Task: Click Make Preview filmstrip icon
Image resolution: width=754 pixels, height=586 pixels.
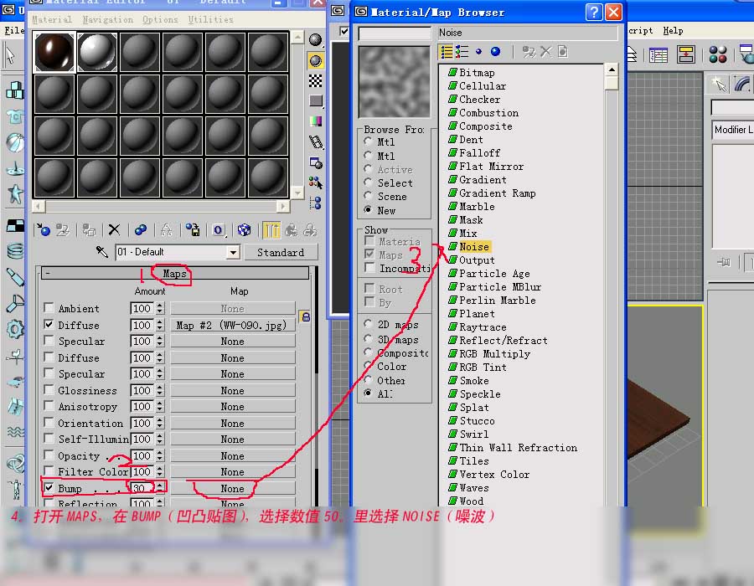Action: click(x=316, y=141)
